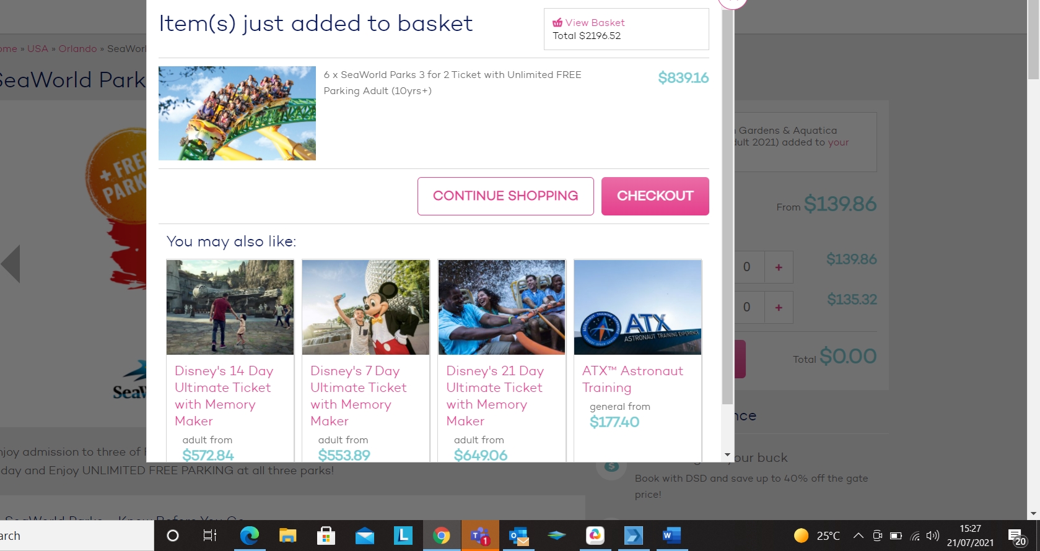Click the Mickey Mouse Disney 7 Day image
This screenshot has height=551, width=1040.
tap(365, 307)
